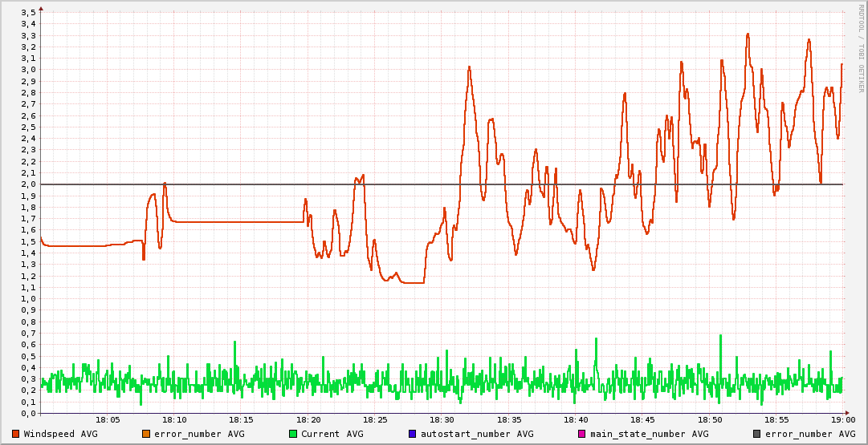Click the 1,0 value on the Y axis
This screenshot has height=445, width=868.
tap(28, 299)
